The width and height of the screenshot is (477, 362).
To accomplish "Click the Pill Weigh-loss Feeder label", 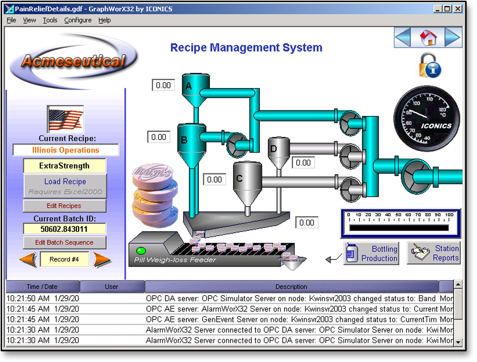I will (175, 260).
